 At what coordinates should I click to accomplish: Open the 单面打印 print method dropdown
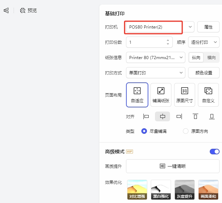155,73
